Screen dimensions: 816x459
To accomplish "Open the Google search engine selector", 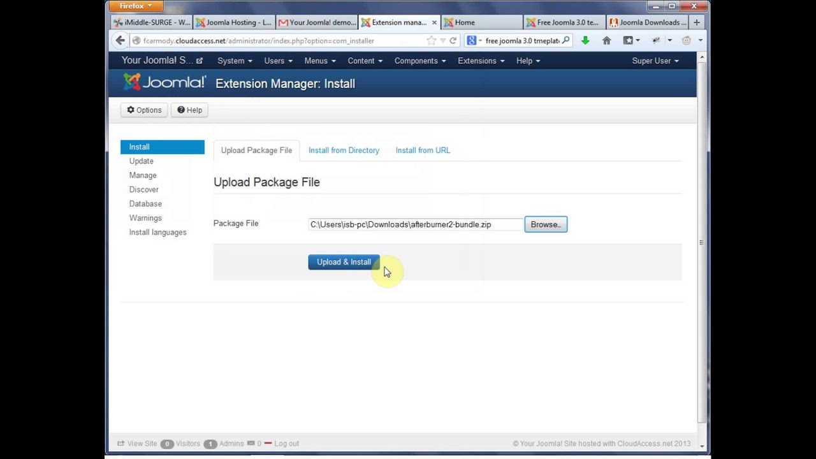I will tap(474, 41).
